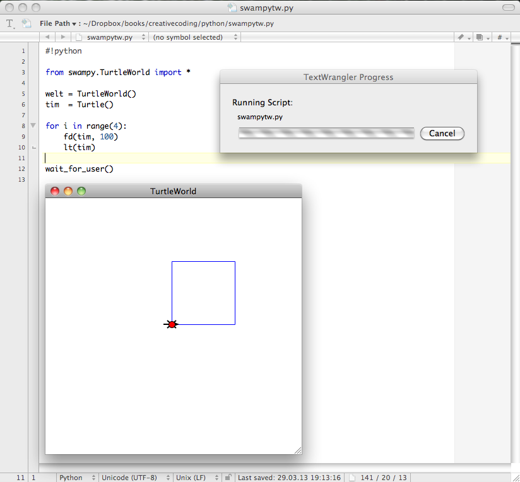Open the includes document stack menu
This screenshot has width=520, height=482.
point(482,37)
